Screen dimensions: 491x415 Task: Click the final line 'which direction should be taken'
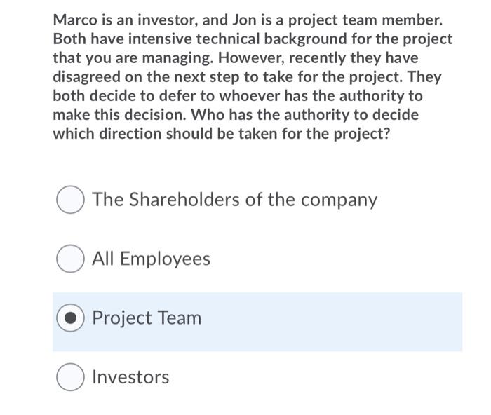pyautogui.click(x=222, y=134)
